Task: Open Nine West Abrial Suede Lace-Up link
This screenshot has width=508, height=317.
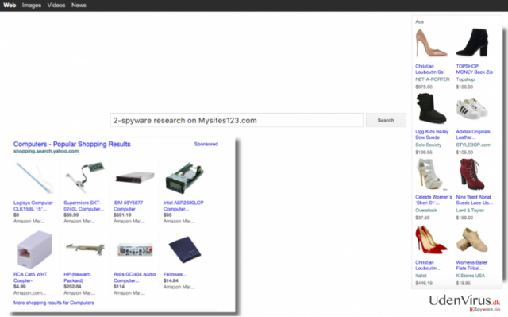Action: tap(475, 200)
